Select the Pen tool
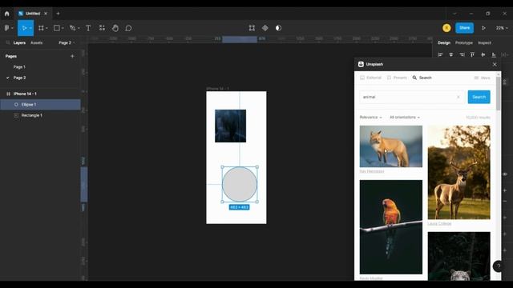The image size is (513, 288). [x=73, y=28]
